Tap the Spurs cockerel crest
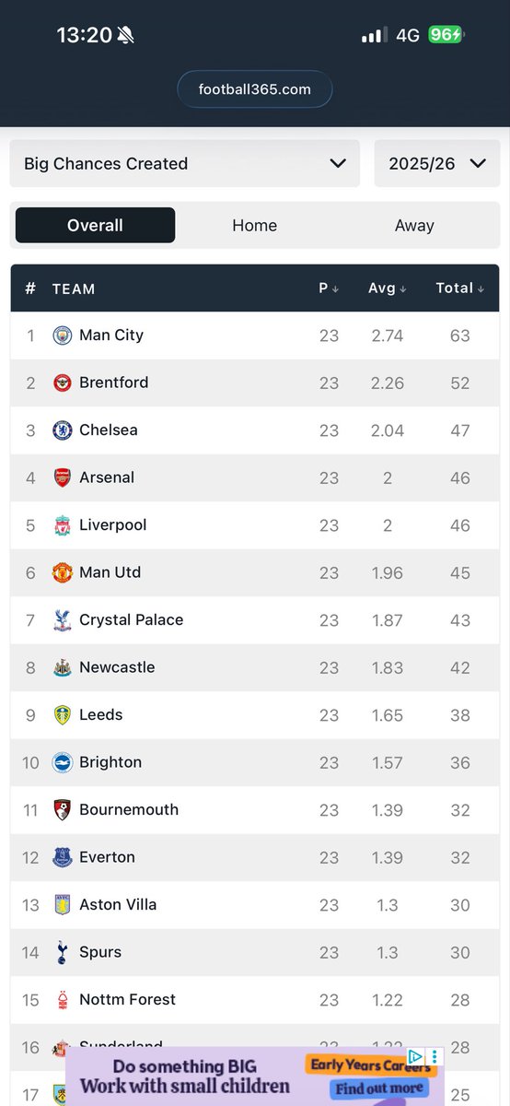The height and width of the screenshot is (1106, 510). (x=62, y=952)
